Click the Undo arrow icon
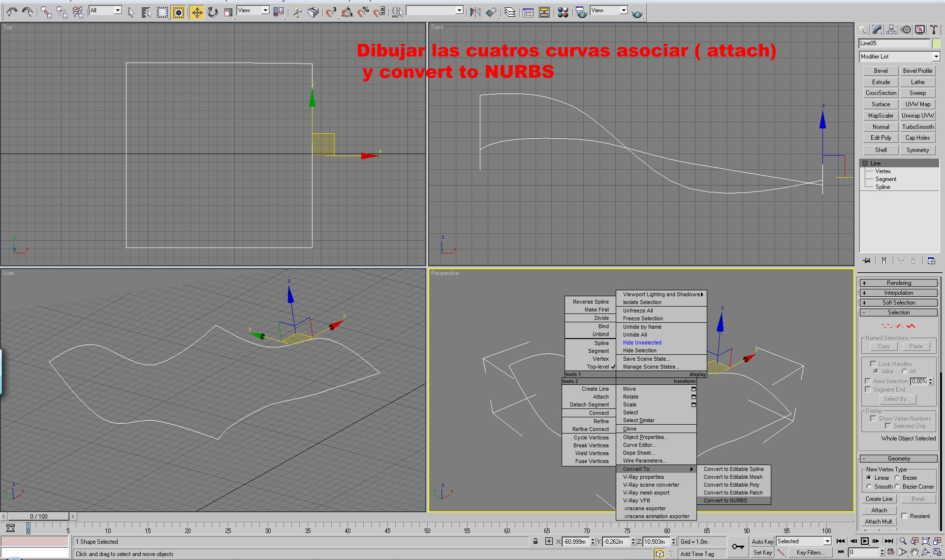The height and width of the screenshot is (560, 945). [12, 12]
